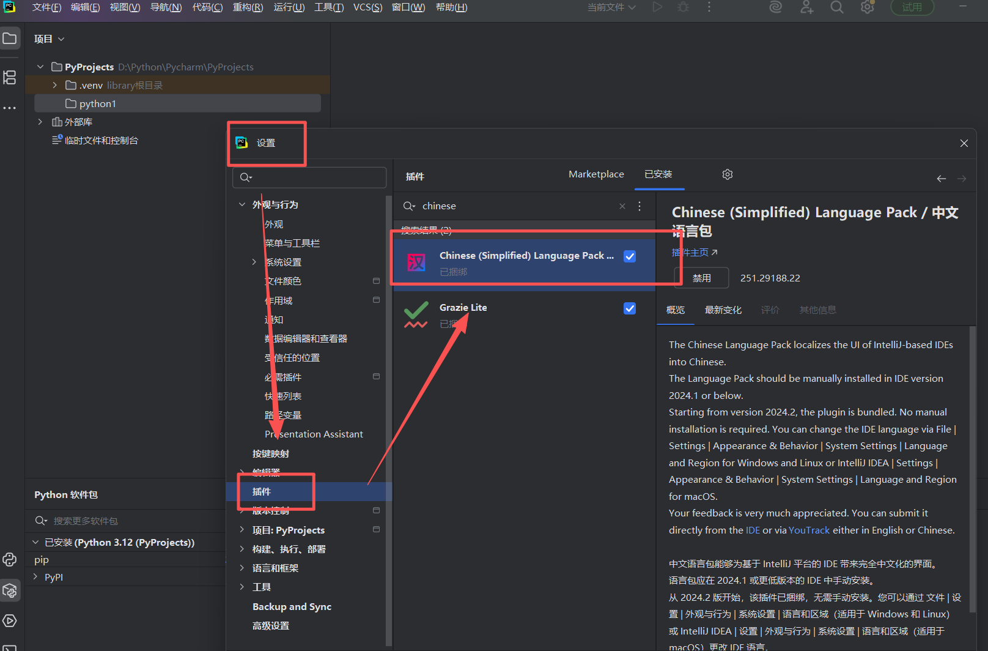Select the 概览 tab in plugin details
The width and height of the screenshot is (988, 651).
[x=676, y=310]
